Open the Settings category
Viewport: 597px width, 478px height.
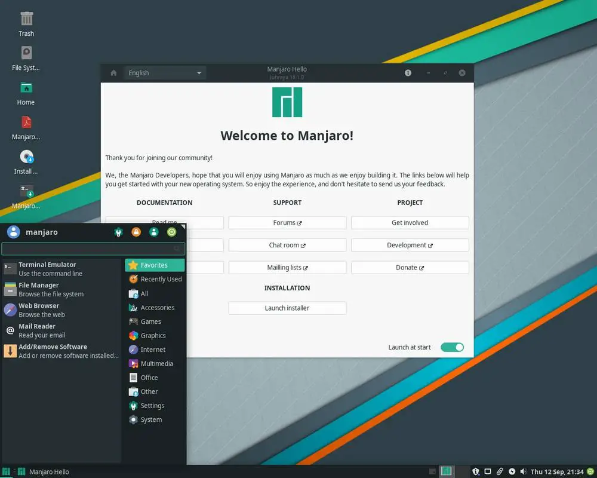click(x=155, y=406)
